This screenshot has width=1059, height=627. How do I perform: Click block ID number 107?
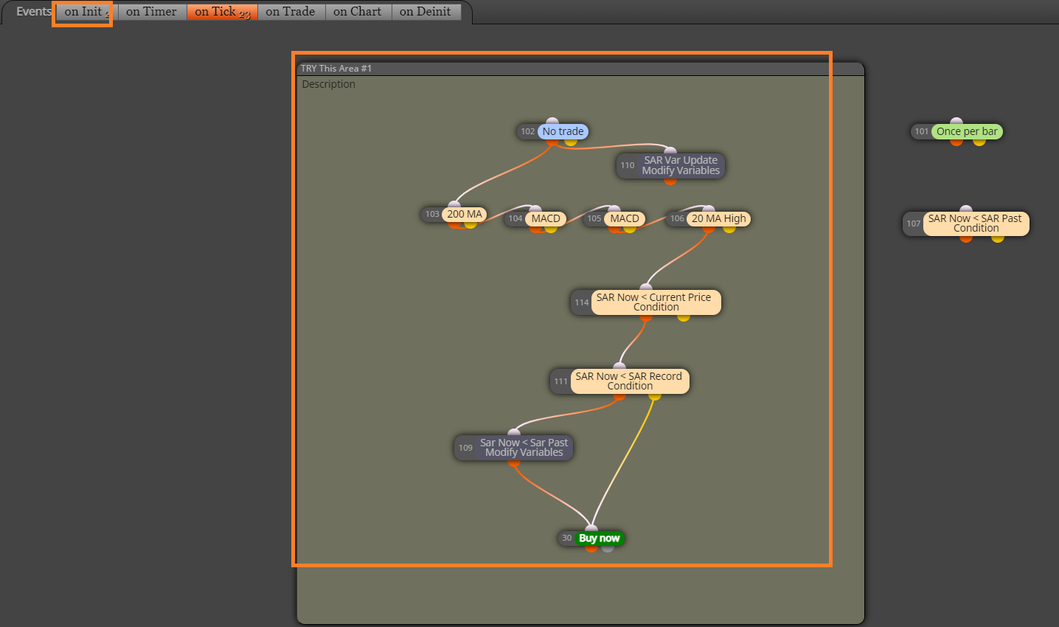tap(914, 224)
